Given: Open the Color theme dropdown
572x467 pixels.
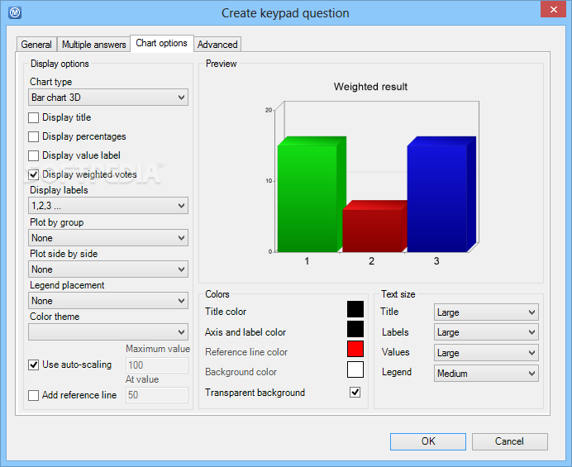Looking at the screenshot, I should tap(108, 332).
